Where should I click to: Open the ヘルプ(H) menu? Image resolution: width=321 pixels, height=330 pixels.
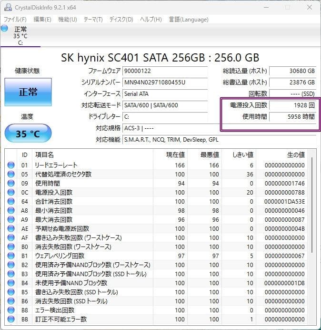151,20
